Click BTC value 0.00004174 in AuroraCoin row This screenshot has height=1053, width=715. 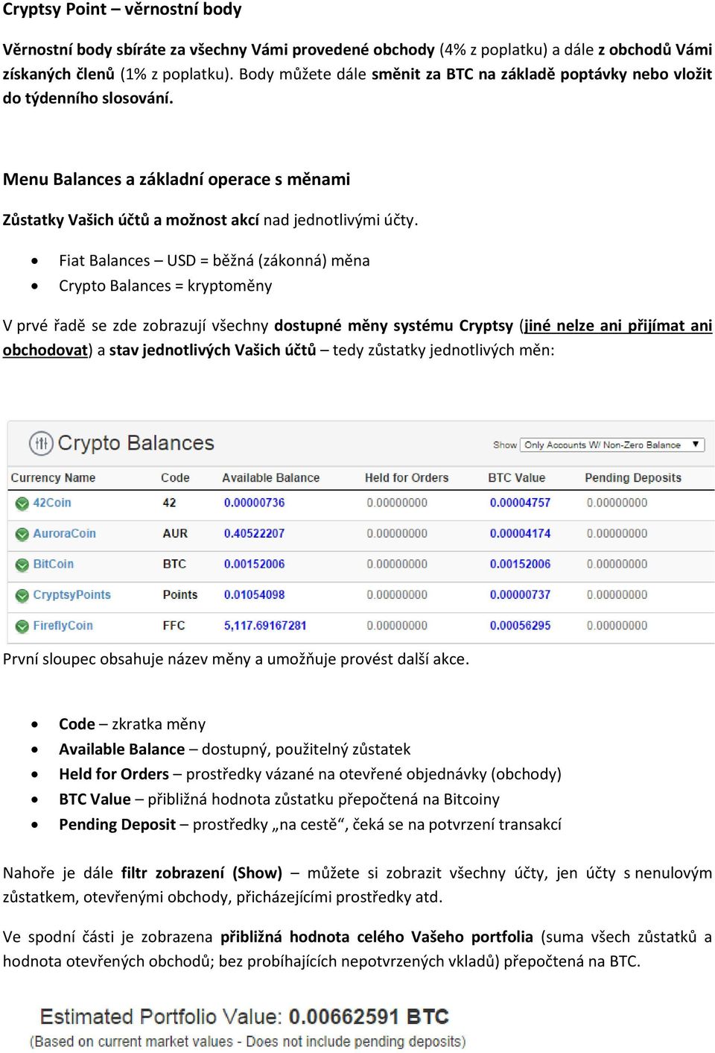520,533
